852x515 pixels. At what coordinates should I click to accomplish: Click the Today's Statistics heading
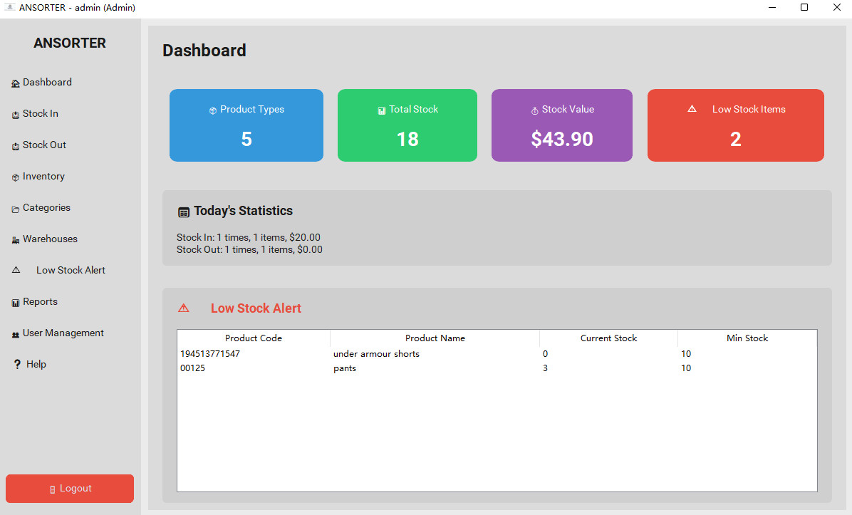point(244,211)
